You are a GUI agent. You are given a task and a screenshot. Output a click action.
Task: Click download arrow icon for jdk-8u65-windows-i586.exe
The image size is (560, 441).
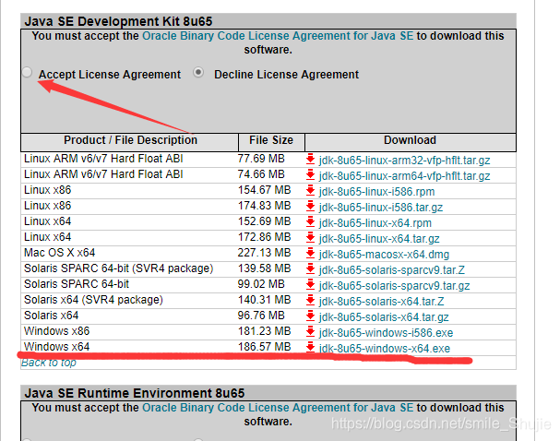(x=310, y=332)
